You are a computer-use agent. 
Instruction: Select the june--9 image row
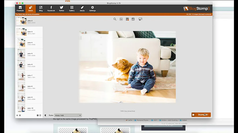[x=29, y=98]
